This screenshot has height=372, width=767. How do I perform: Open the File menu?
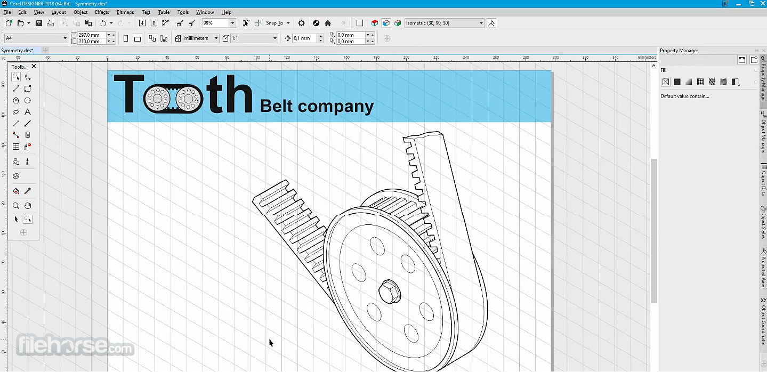click(x=7, y=12)
